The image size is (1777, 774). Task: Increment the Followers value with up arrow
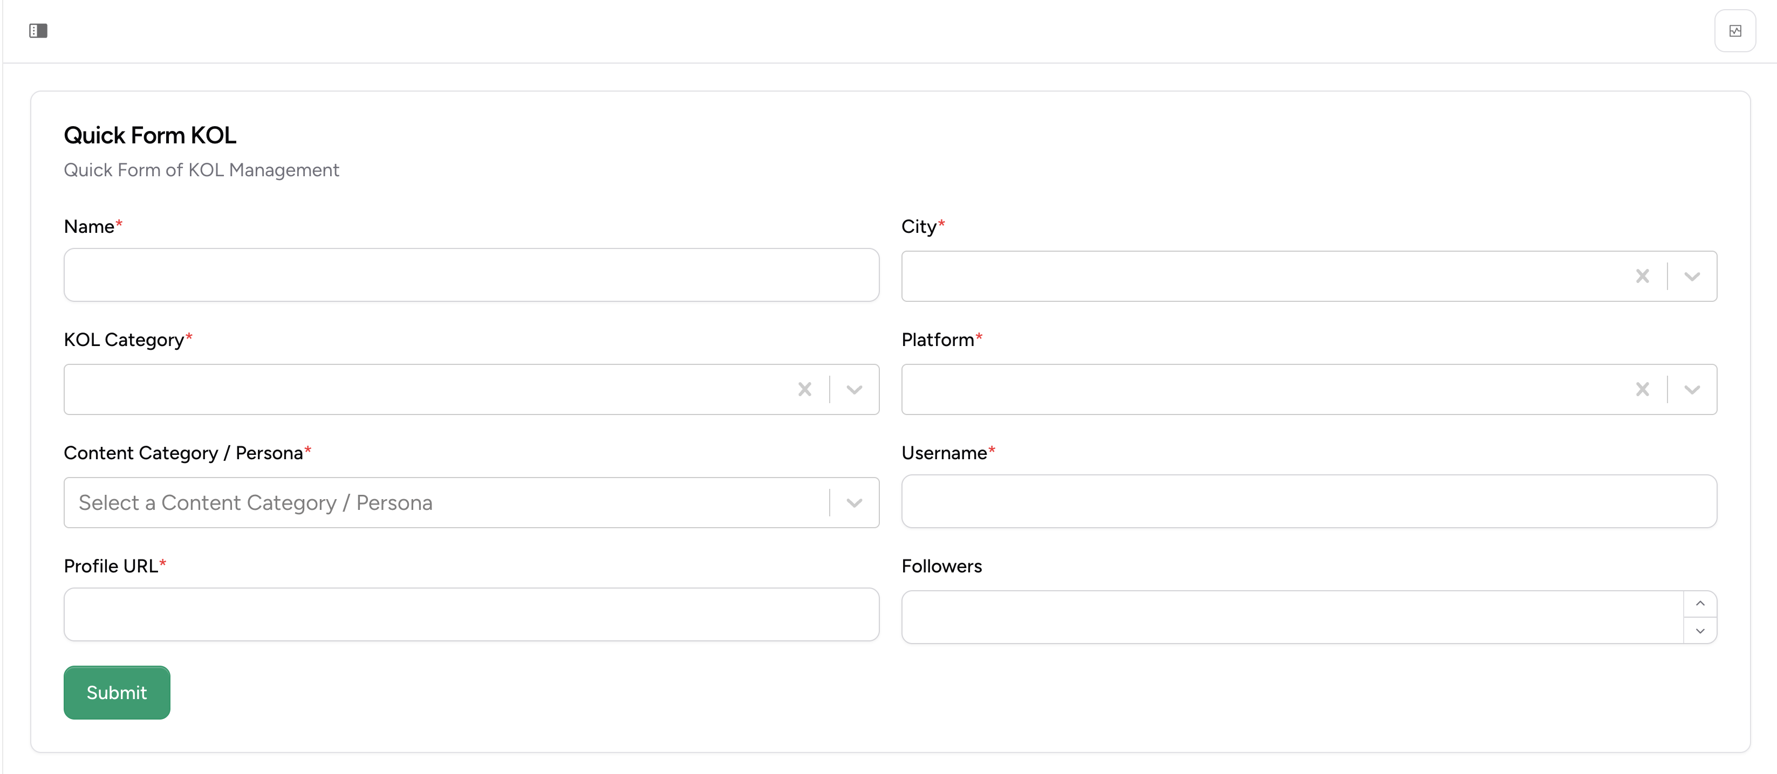[x=1700, y=604]
